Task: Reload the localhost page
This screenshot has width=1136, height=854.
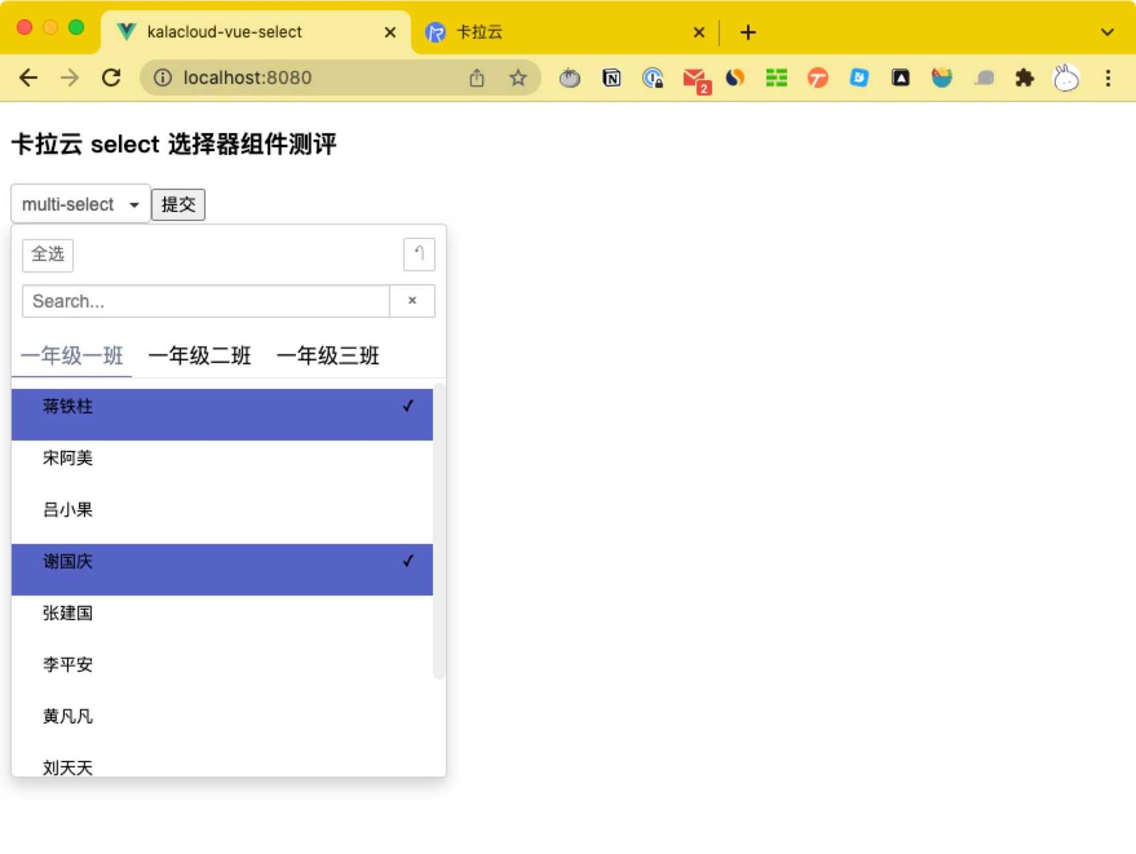Action: tap(111, 77)
